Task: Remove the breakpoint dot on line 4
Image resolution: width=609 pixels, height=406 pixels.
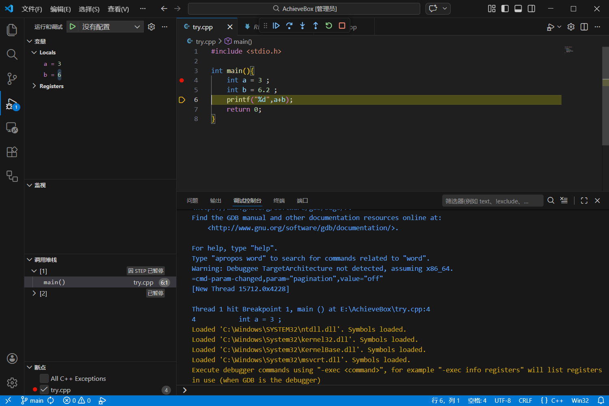Action: (x=182, y=80)
